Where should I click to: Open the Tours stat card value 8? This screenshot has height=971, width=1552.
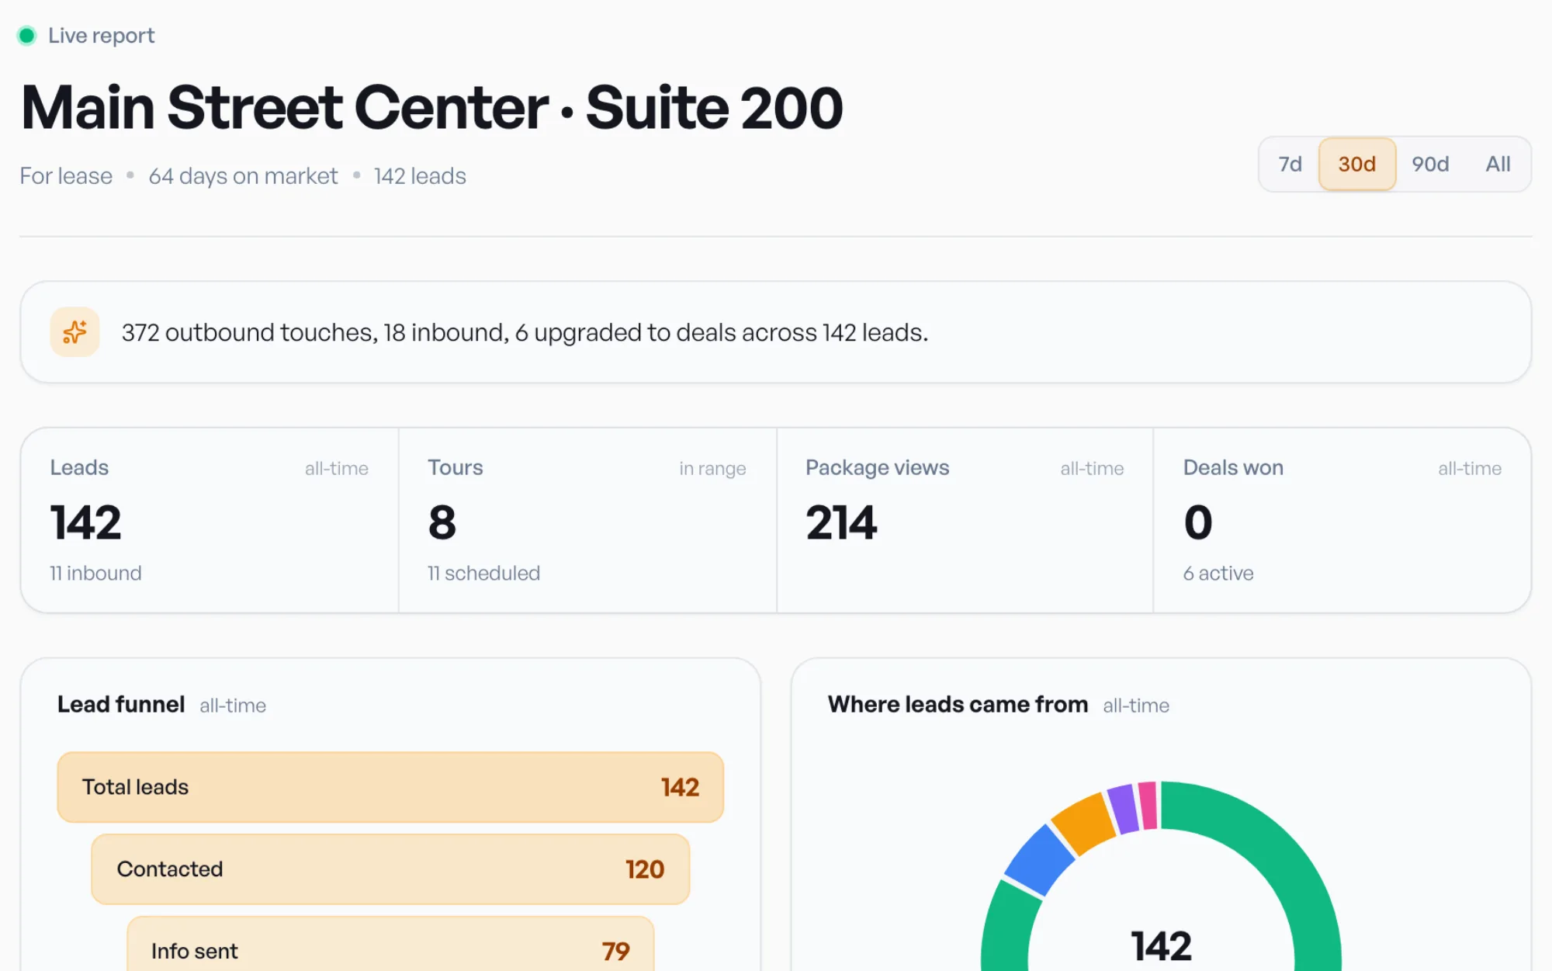coord(442,522)
